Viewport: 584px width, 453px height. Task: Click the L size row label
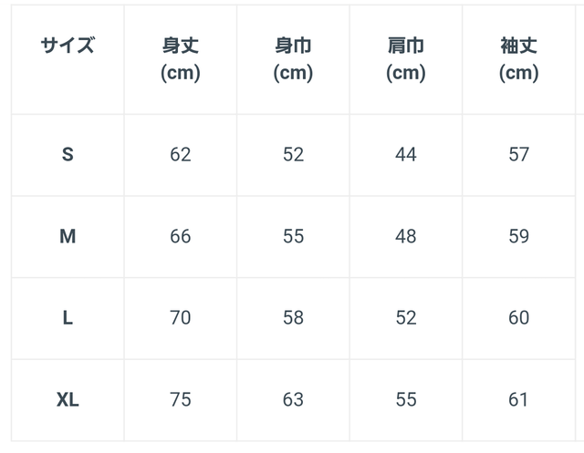coord(68,318)
